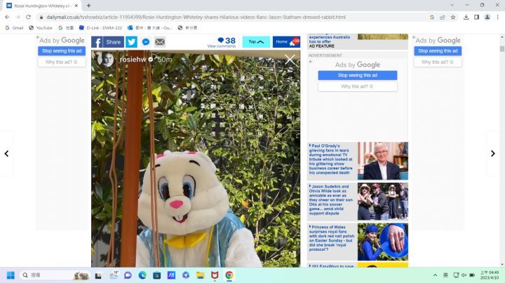Open Microsoft Store from taskbar
Viewport: 505px width, 283px height.
[x=157, y=275]
